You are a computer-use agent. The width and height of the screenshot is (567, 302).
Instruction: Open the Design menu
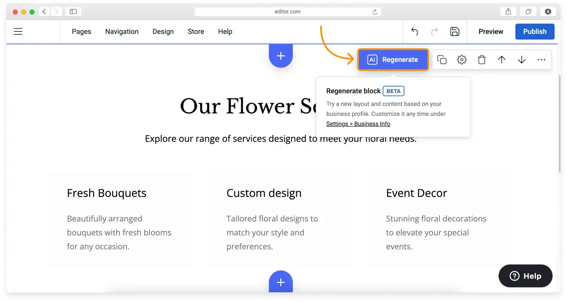163,31
